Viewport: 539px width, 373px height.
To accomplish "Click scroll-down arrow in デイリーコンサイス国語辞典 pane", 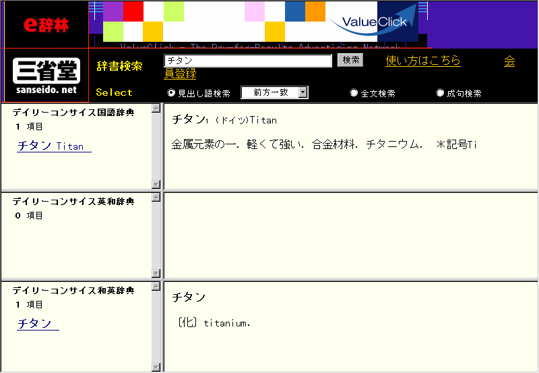I will 156,184.
